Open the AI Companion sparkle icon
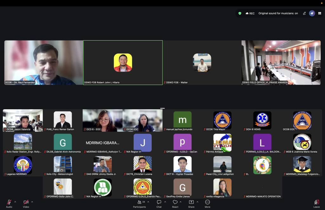Screen dimensions: 325x210 pos(312,13)
